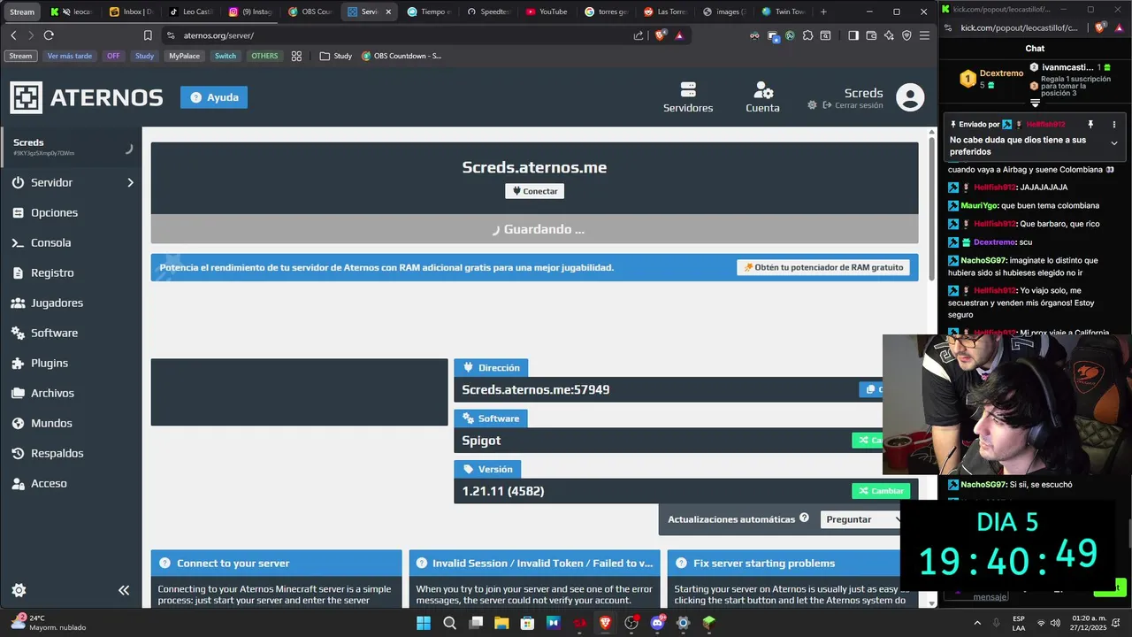Click the MyPalace bookmark
This screenshot has height=637, width=1132.
[185, 56]
